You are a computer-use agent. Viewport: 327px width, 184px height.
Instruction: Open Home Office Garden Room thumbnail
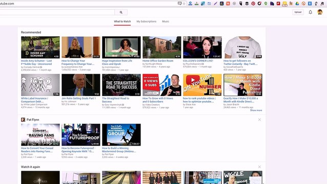[x=162, y=48]
